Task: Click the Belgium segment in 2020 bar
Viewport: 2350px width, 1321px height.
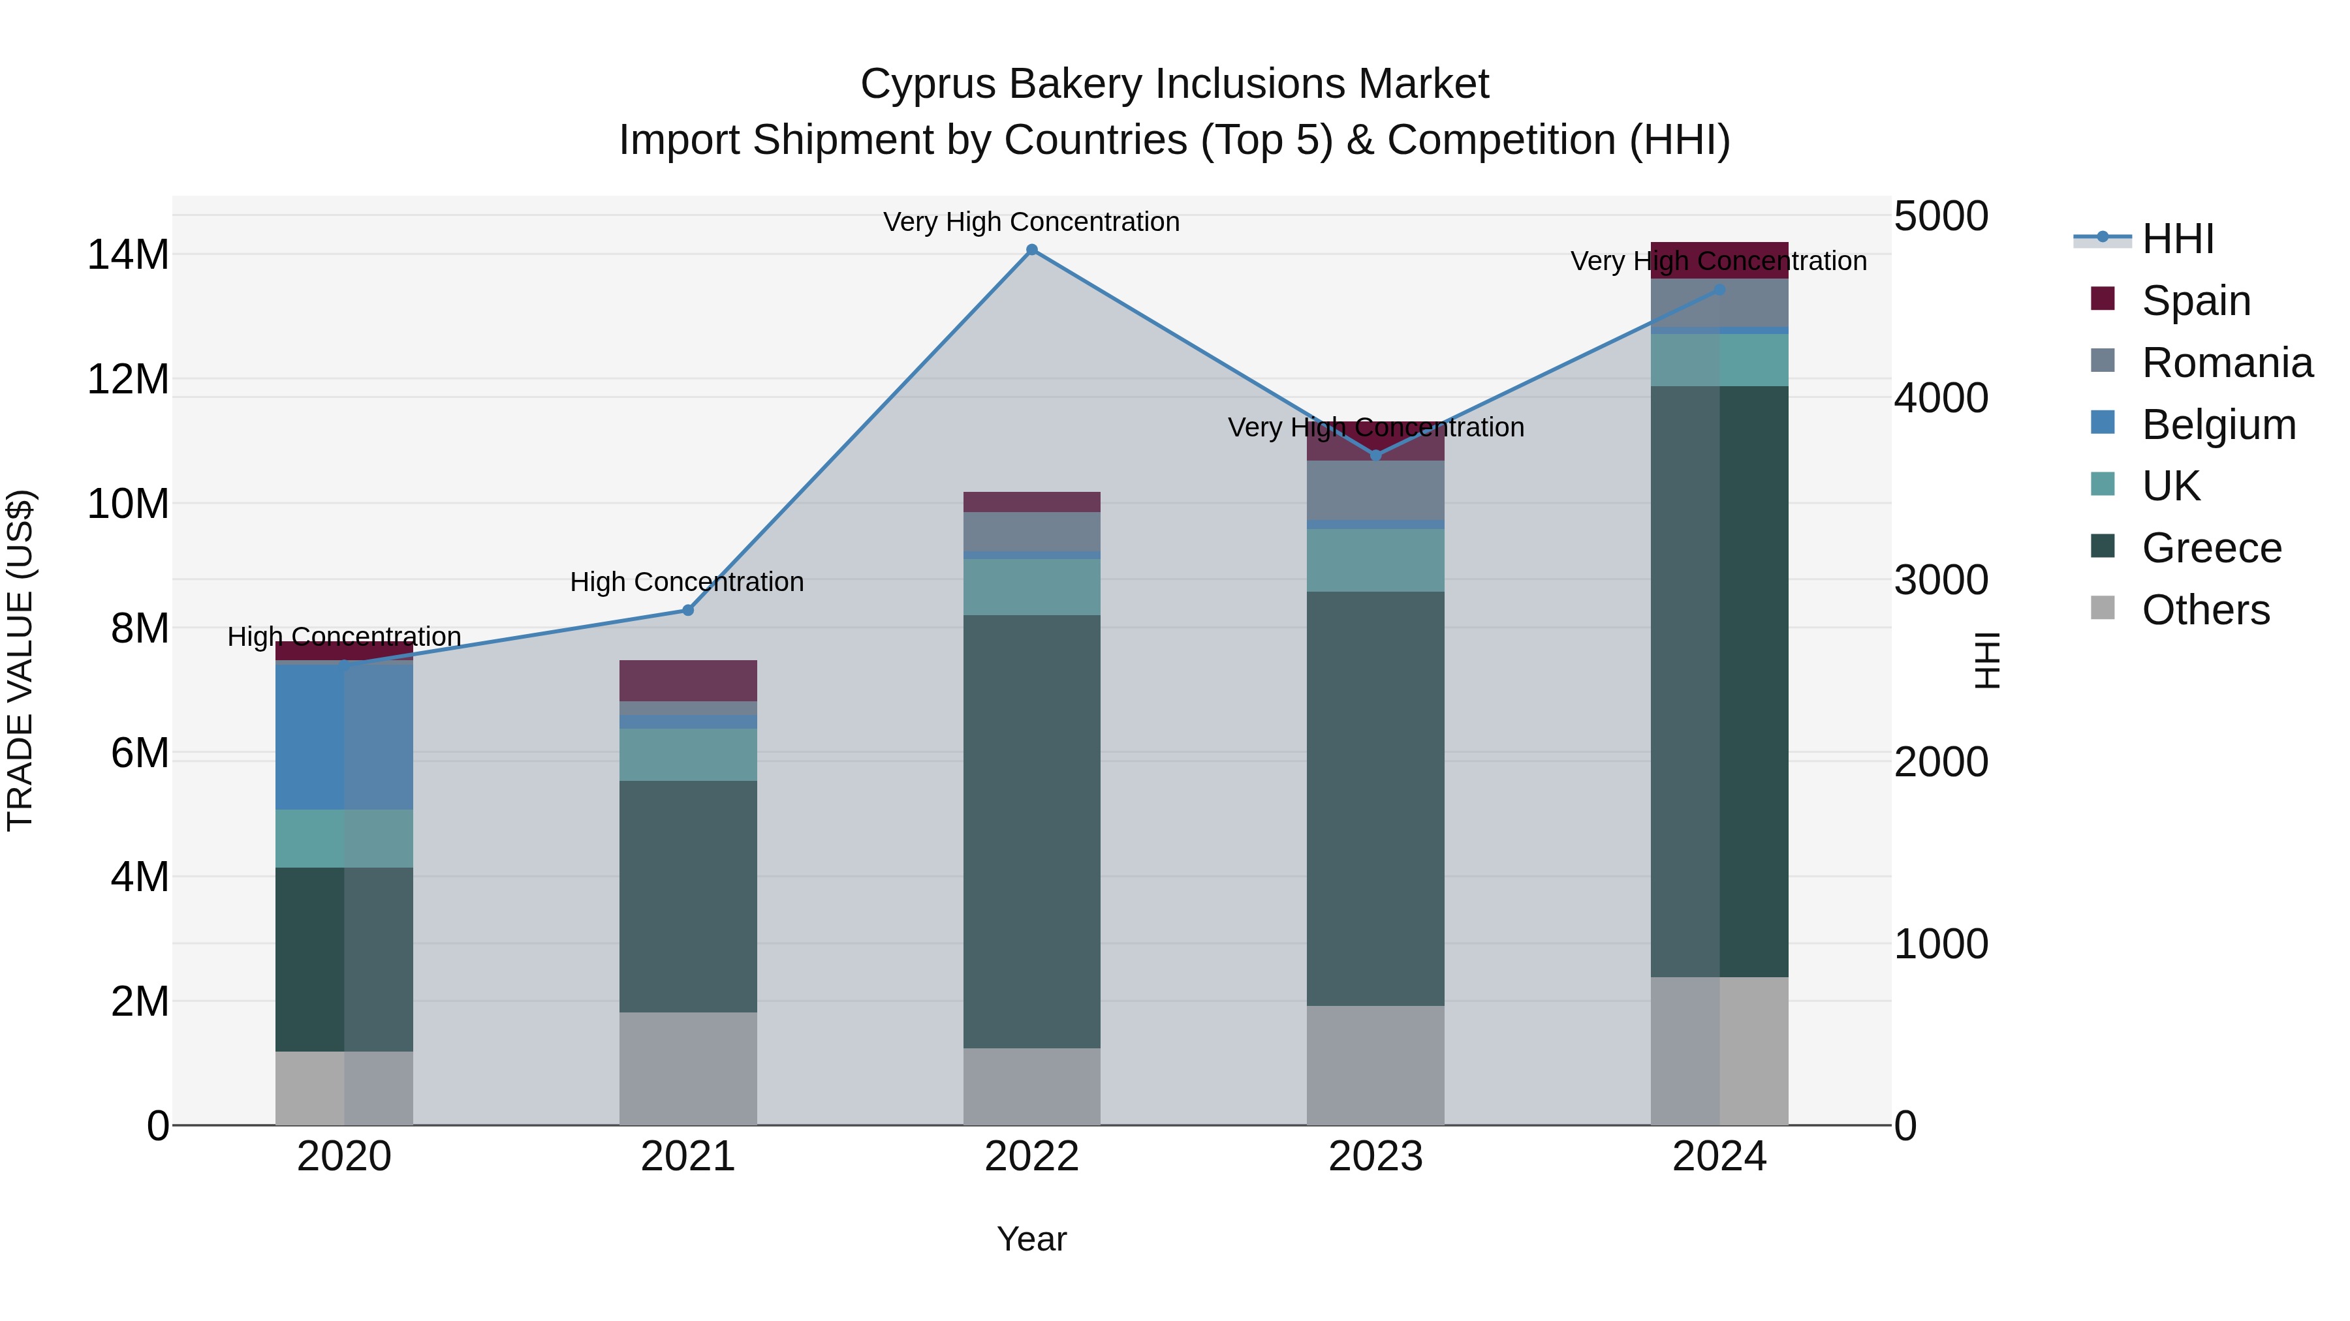Action: point(344,736)
